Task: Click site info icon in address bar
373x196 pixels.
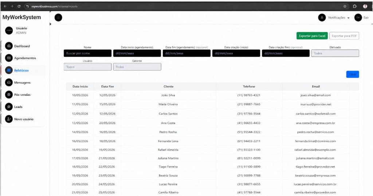Action: 28,7
